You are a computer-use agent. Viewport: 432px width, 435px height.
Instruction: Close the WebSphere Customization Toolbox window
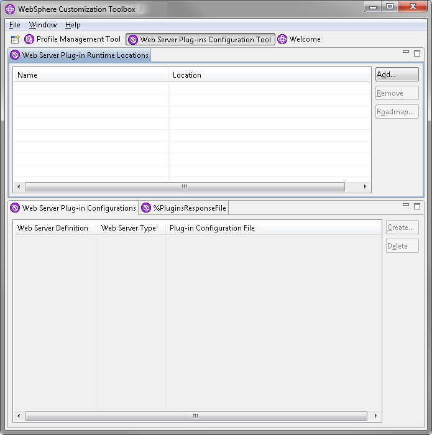(x=413, y=7)
